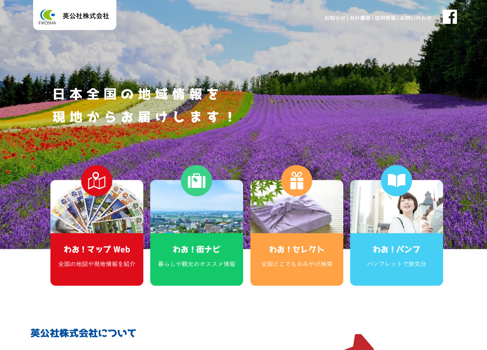Viewport: 487px width, 350px height.
Task: Click the red map pin icon
Action: pyautogui.click(x=97, y=181)
